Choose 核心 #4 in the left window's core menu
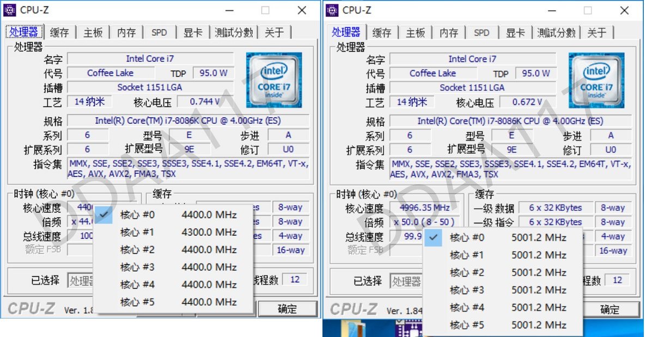 click(173, 284)
